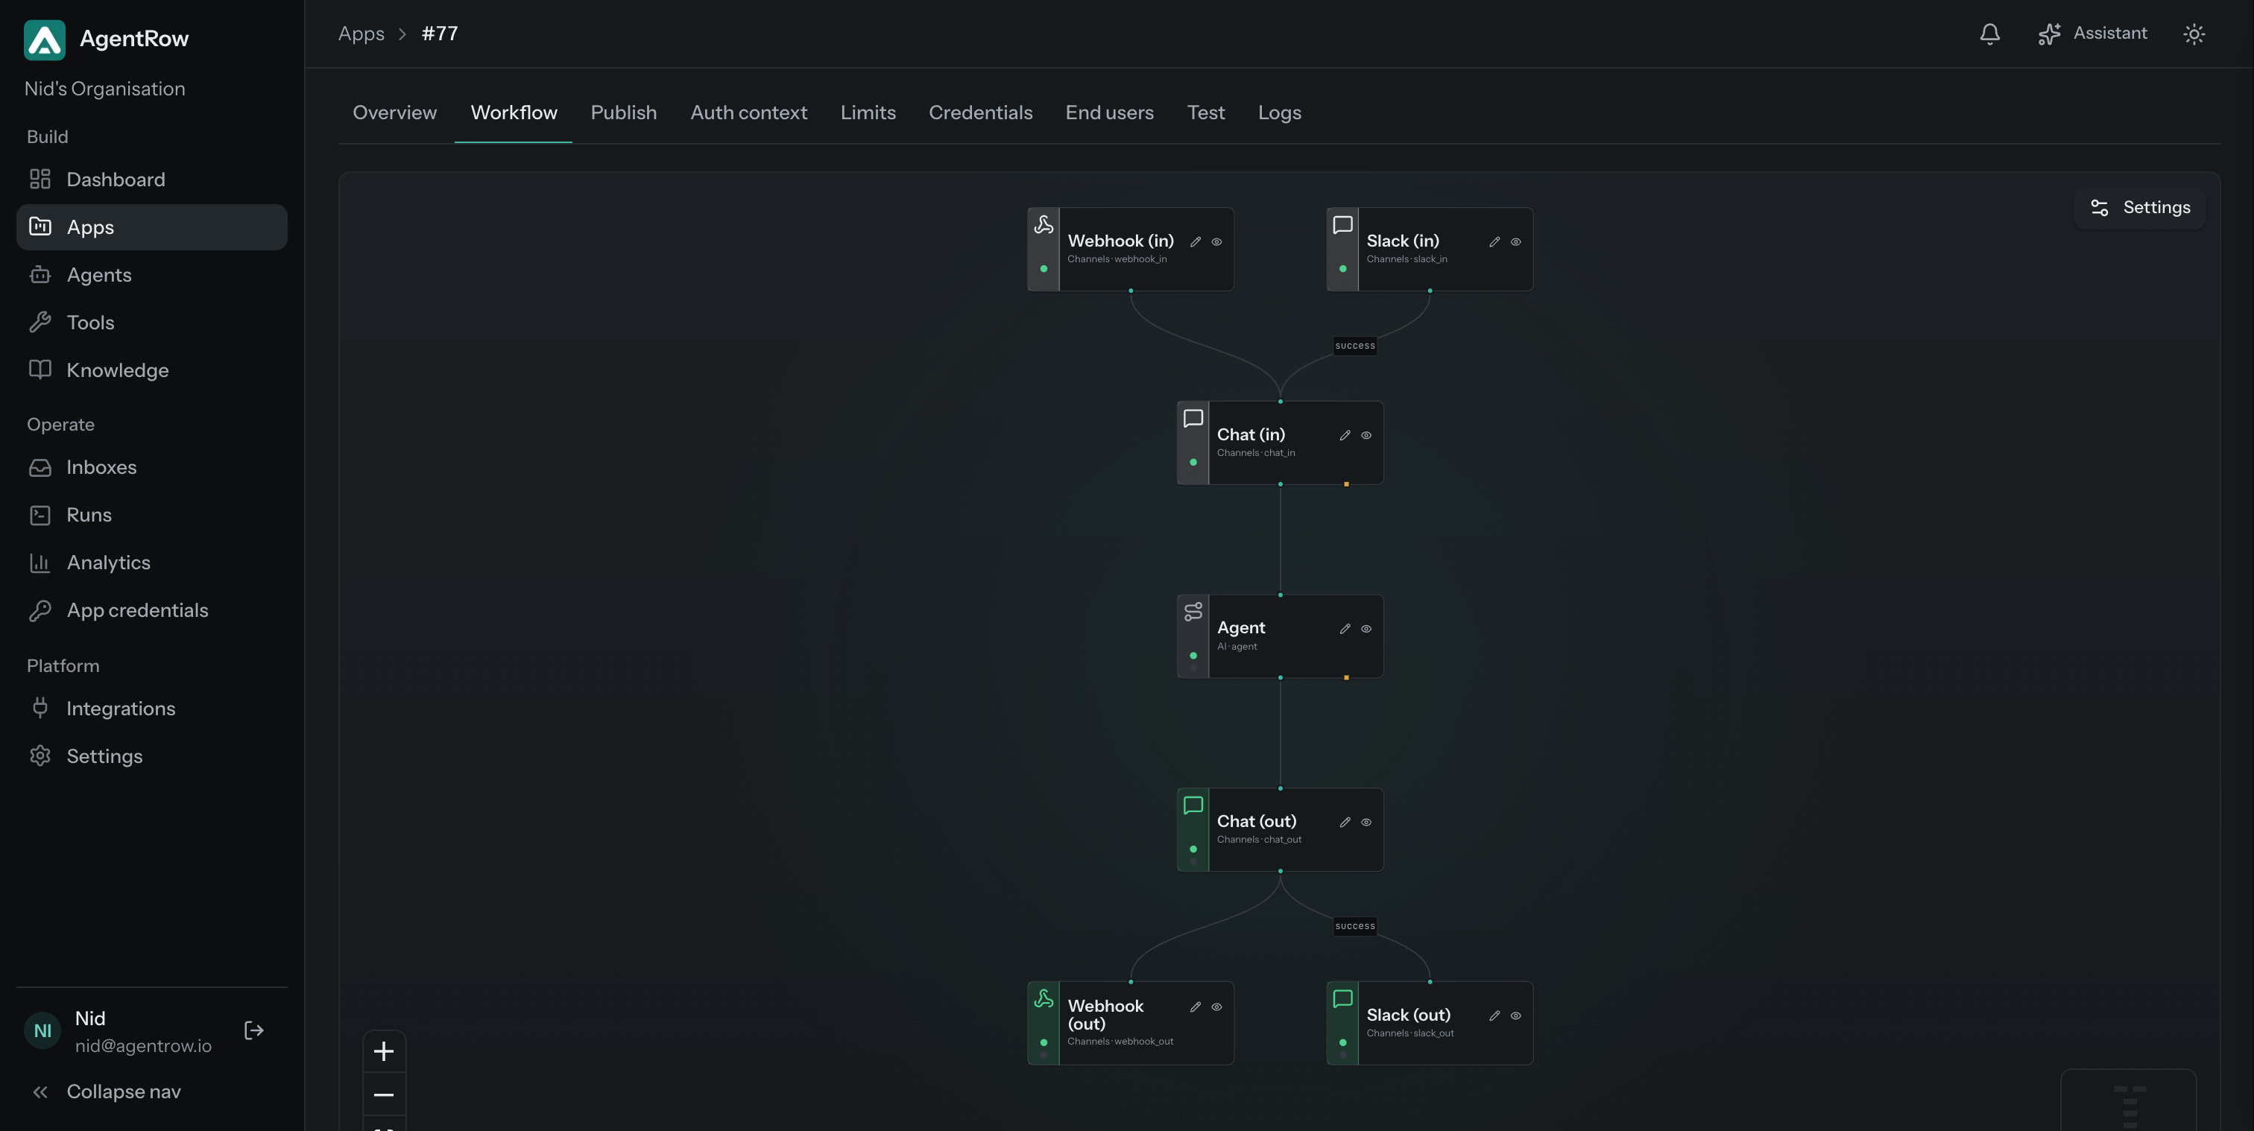Toggle eye icon on Slack (in) node

(1515, 242)
